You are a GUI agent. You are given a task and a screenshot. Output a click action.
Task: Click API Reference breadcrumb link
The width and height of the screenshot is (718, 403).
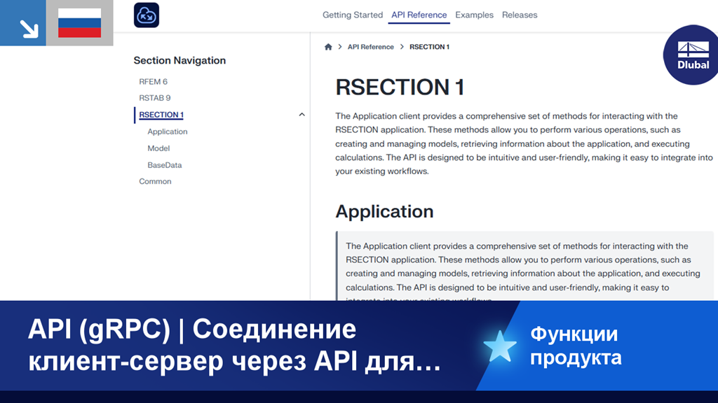click(x=370, y=47)
